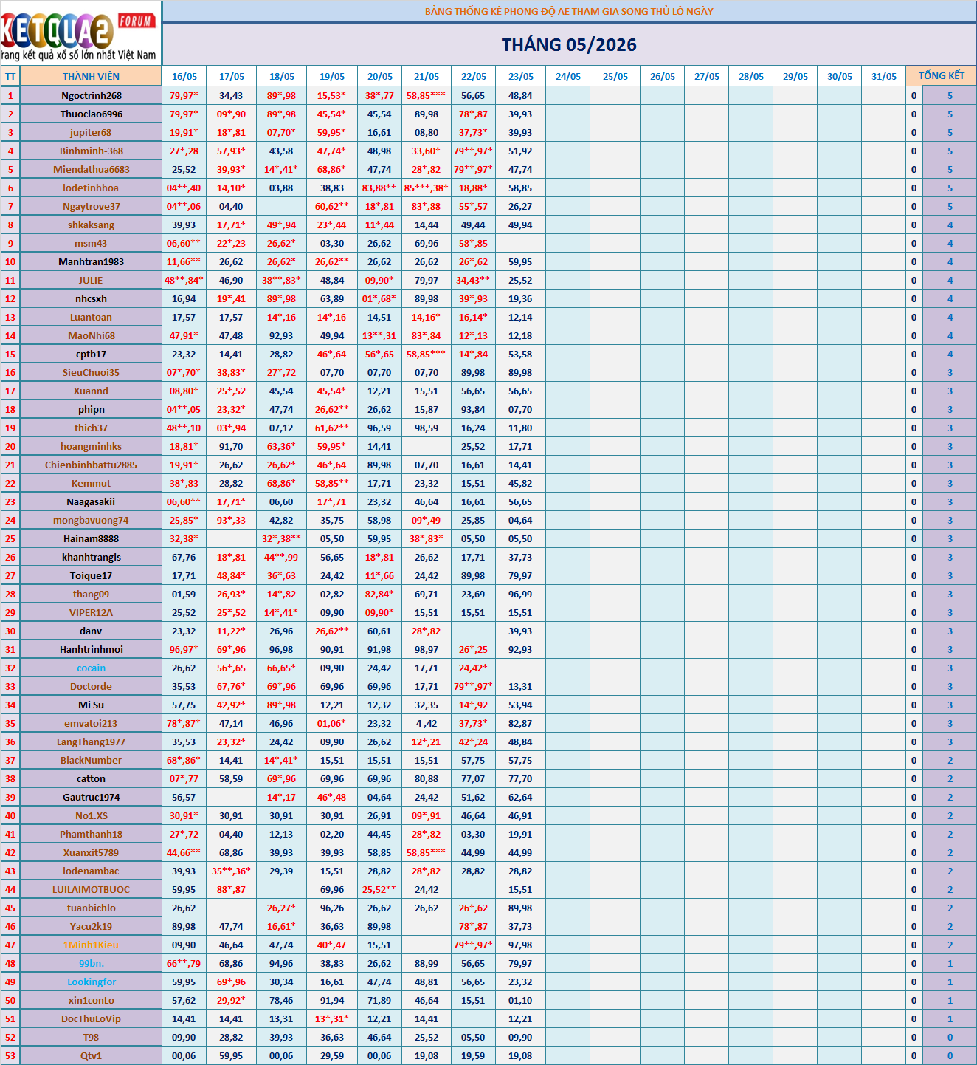Open member 1Minh1Kieu name cell
The height and width of the screenshot is (1065, 977).
pos(91,945)
